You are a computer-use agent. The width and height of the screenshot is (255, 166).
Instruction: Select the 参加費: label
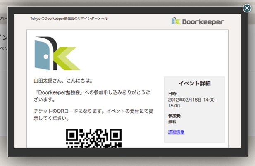(175, 116)
